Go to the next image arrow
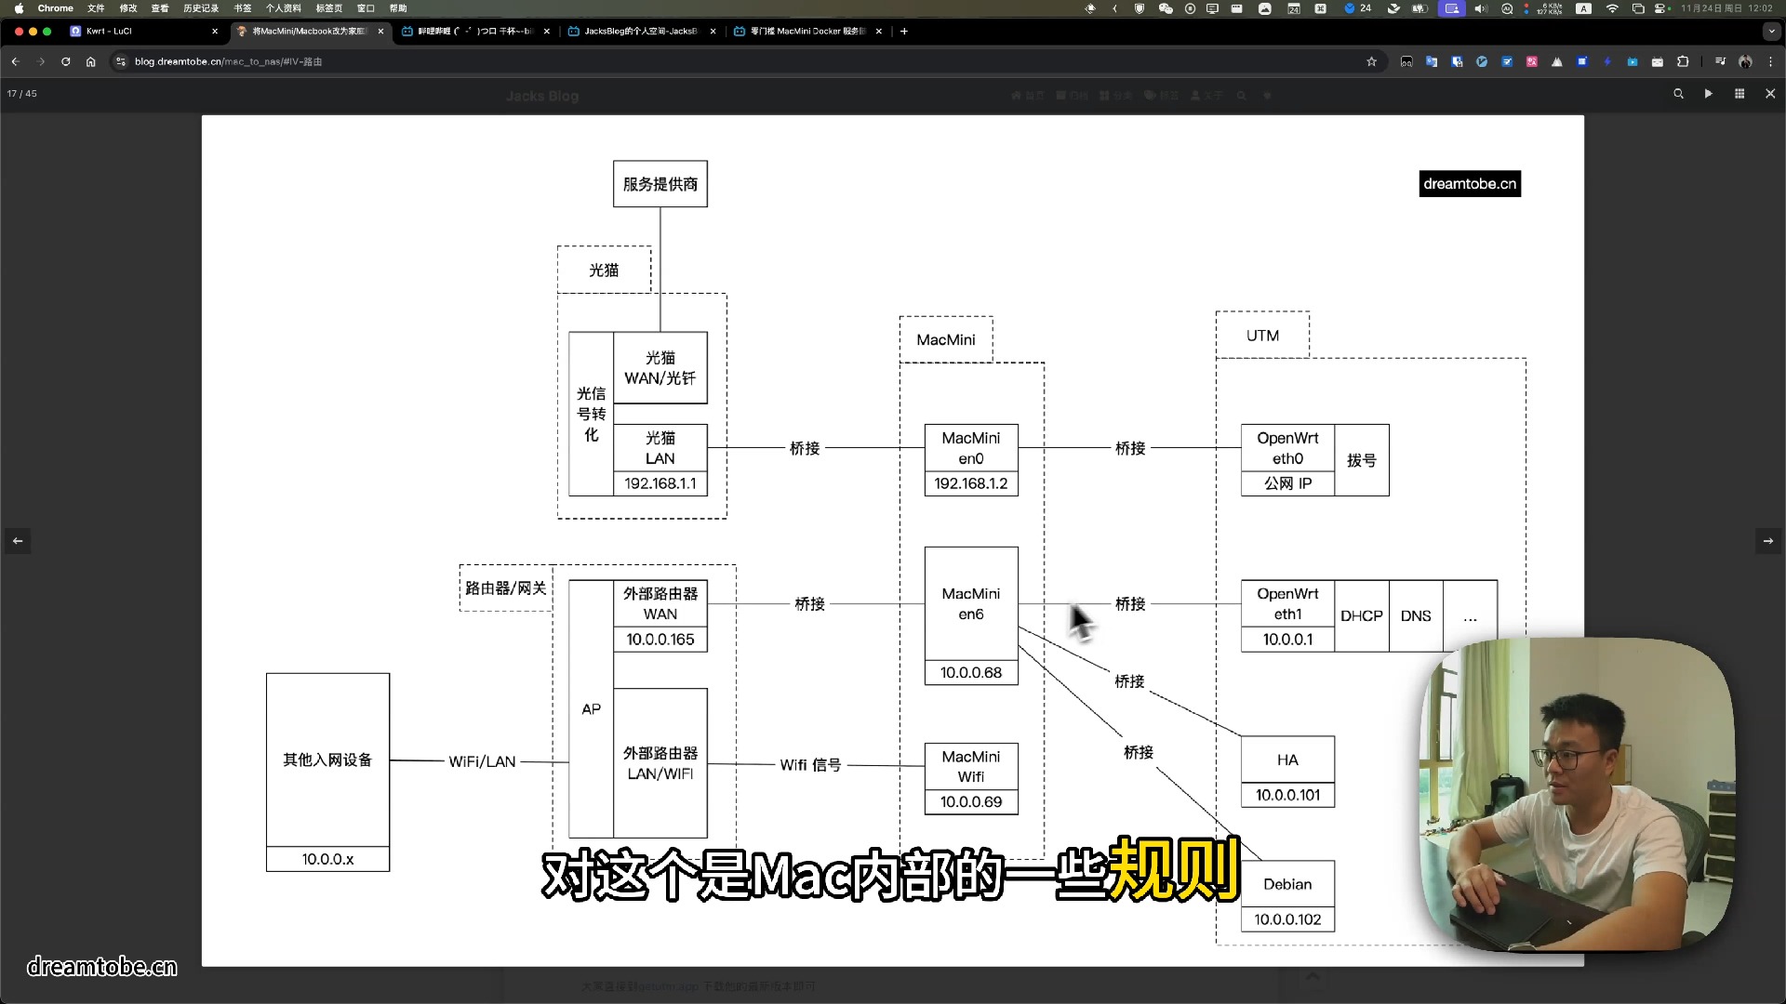This screenshot has height=1004, width=1786. [1767, 541]
